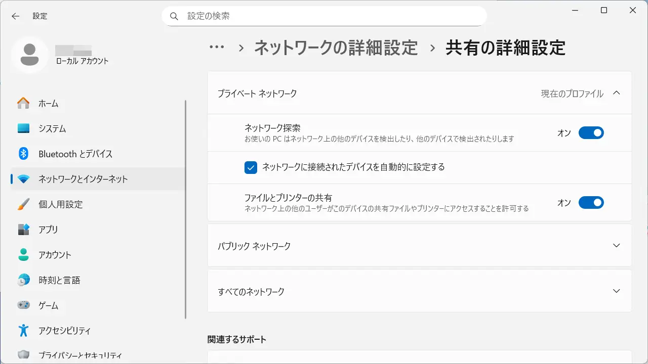Viewport: 648px width, 364px height.
Task: Expand the パブリック ネットワーク section
Action: (616, 246)
